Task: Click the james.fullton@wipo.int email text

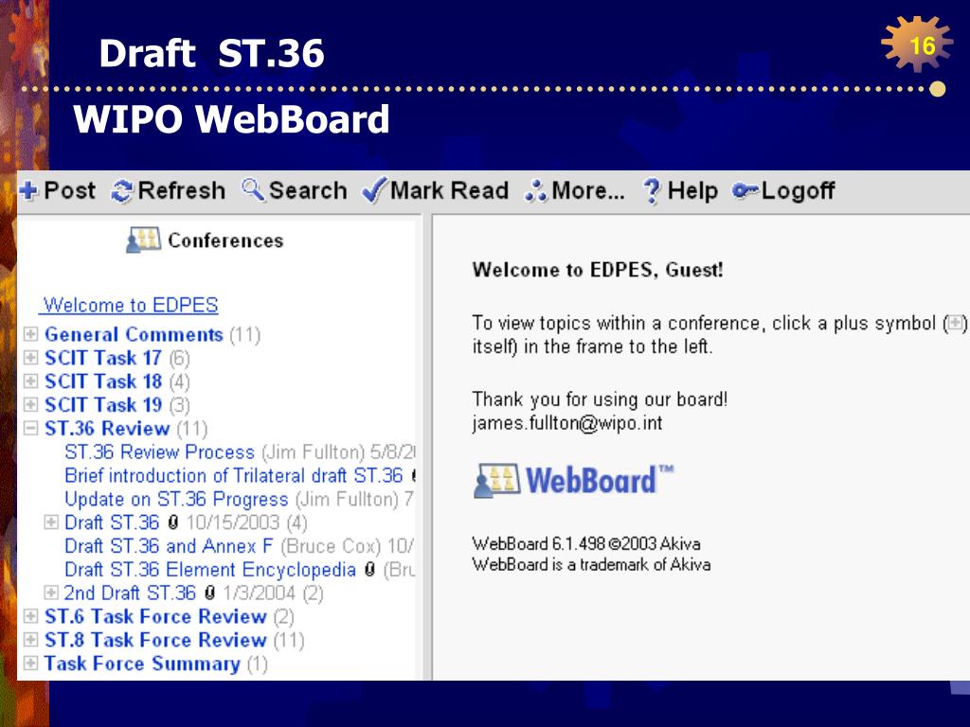Action: coord(567,423)
